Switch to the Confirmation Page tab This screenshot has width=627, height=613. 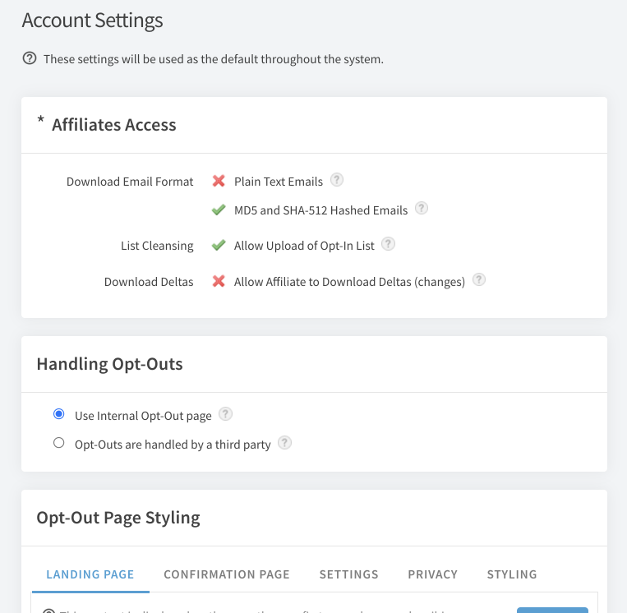click(227, 574)
